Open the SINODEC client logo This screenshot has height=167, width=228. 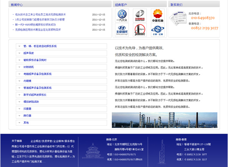(x=140, y=30)
